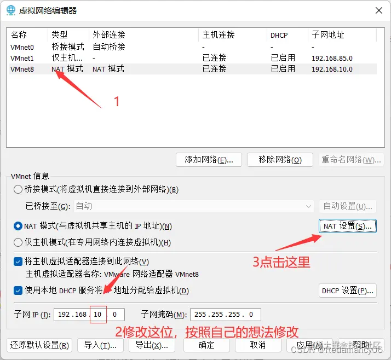Viewport: 391px width, 360px height.
Task: Close the 虚拟网络编辑器 dialog
Action: click(x=379, y=10)
